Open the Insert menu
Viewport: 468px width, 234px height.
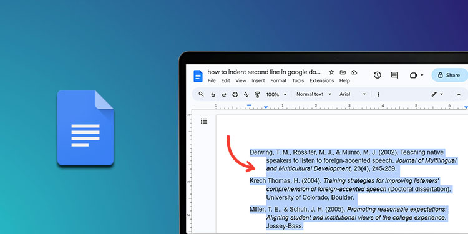pyautogui.click(x=258, y=81)
